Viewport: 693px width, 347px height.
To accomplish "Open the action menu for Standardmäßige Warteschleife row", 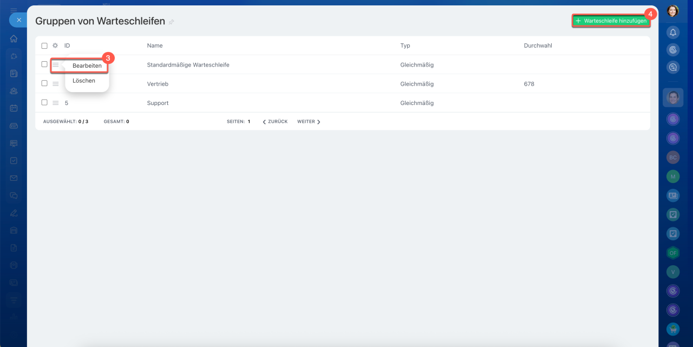I will pos(55,64).
